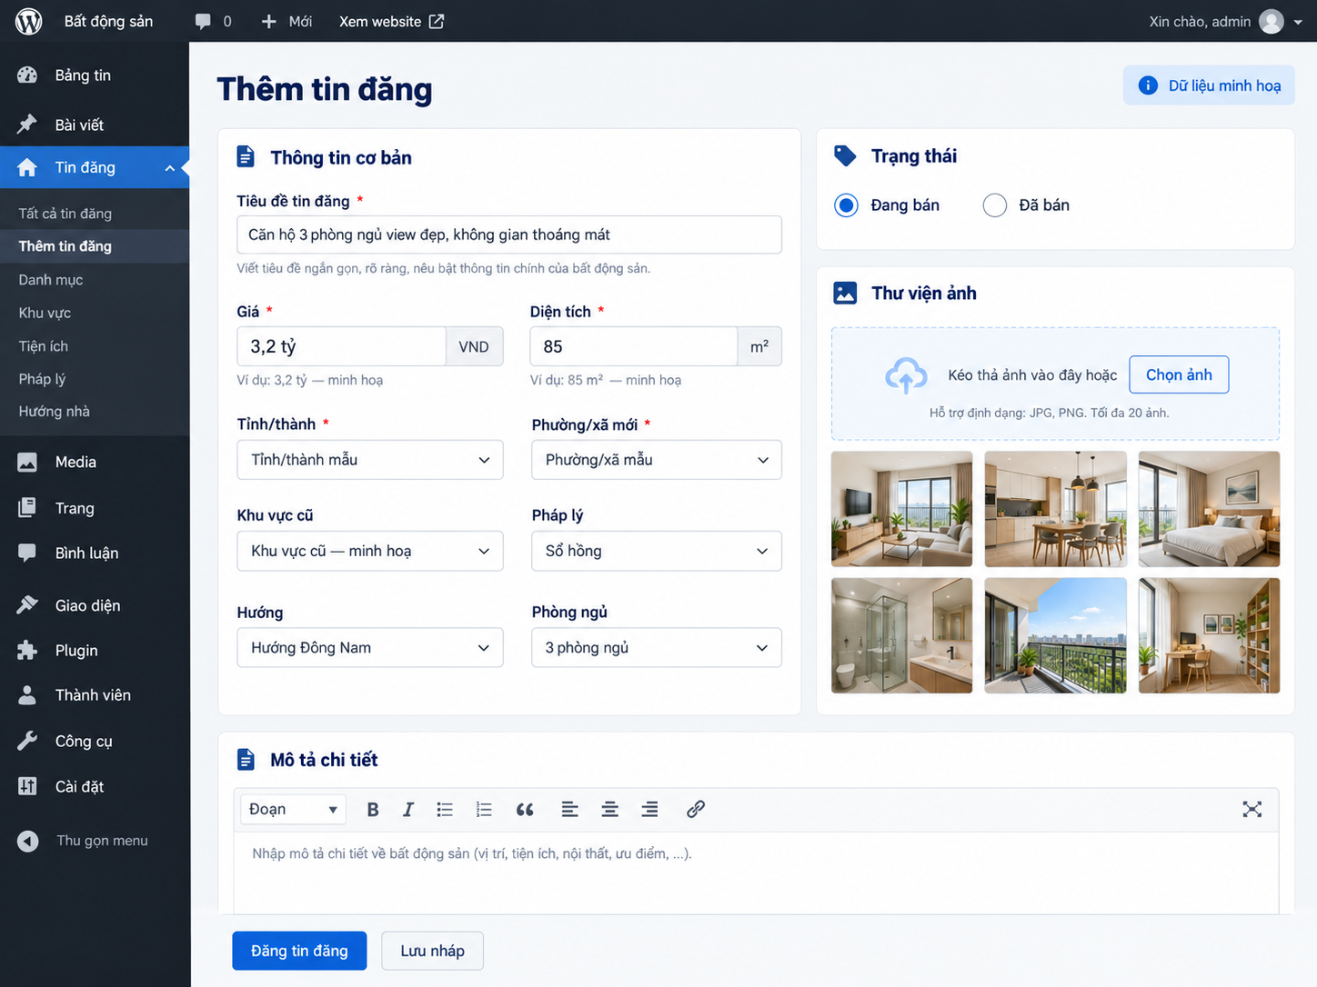Align text right in editor

point(649,810)
